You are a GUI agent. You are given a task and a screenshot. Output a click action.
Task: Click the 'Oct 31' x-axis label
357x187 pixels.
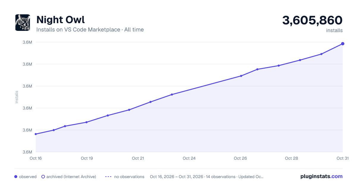point(342,158)
